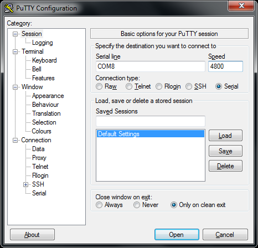Set close window on exit to Never
Image resolution: width=258 pixels, height=248 pixels.
click(137, 205)
